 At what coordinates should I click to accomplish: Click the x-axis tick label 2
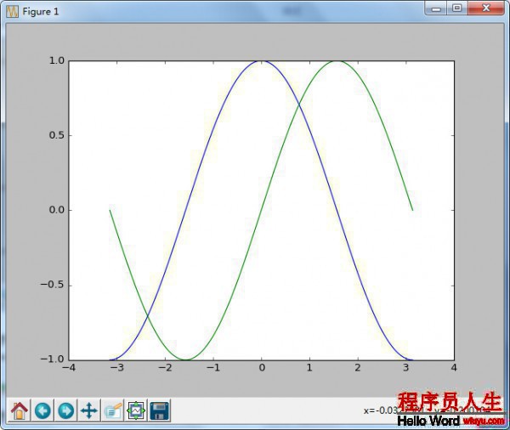pyautogui.click(x=358, y=368)
